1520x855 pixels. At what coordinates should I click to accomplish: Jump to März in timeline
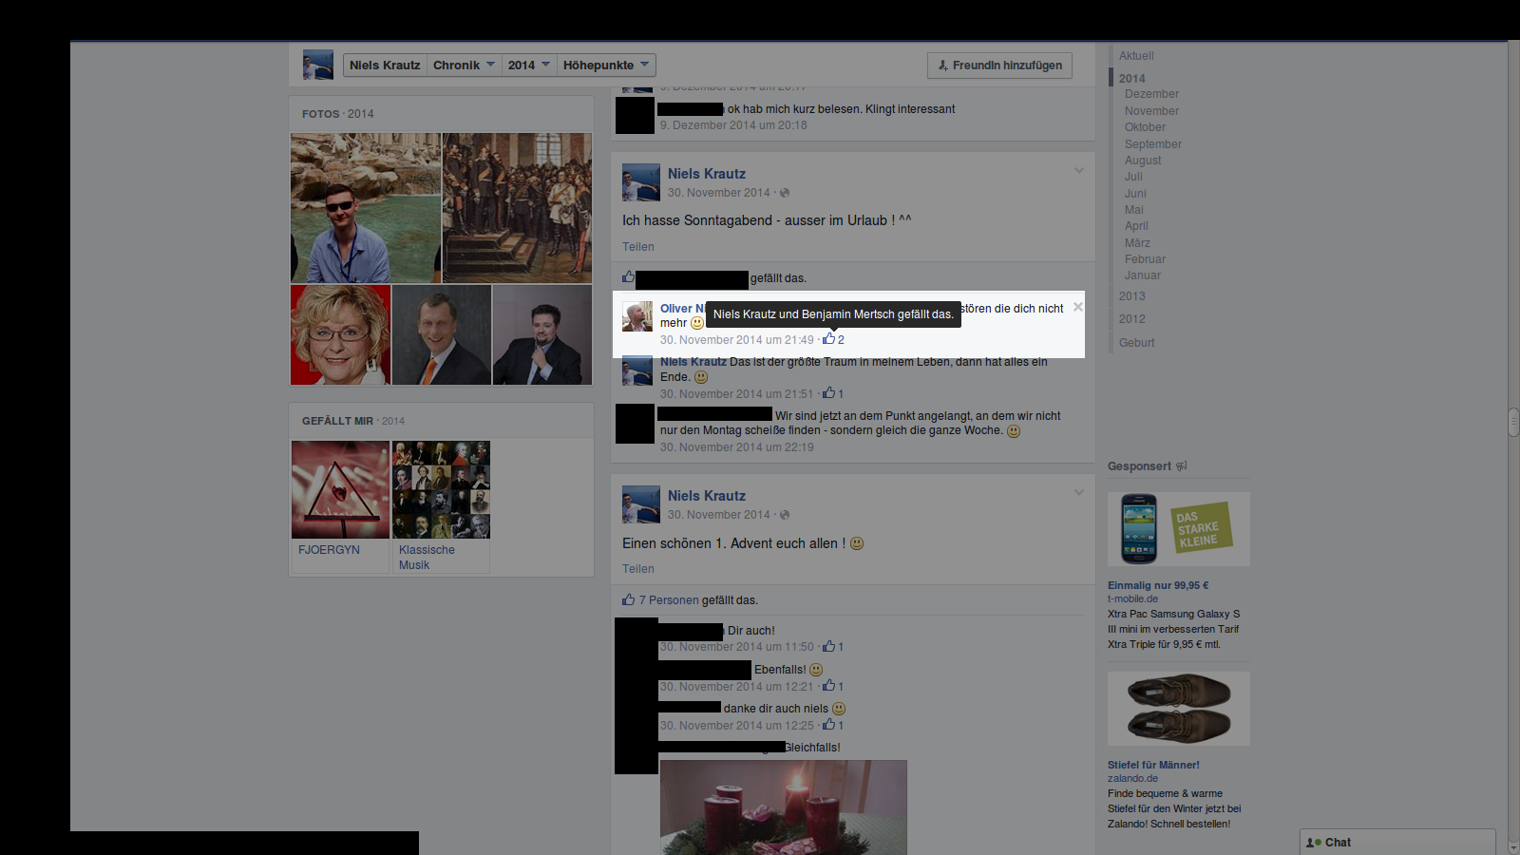click(1137, 243)
